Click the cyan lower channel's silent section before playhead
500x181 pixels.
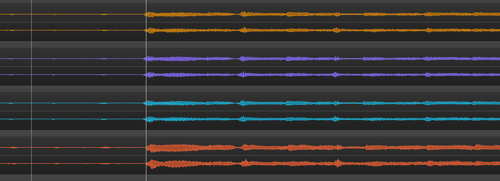click(x=73, y=119)
